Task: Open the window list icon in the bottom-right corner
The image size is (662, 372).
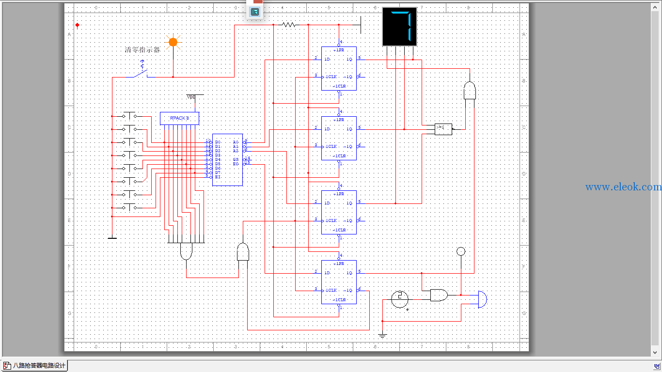Action: point(656,366)
